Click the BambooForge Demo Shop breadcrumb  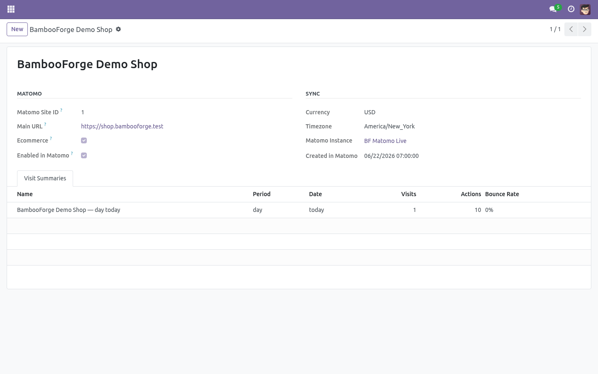coord(71,30)
